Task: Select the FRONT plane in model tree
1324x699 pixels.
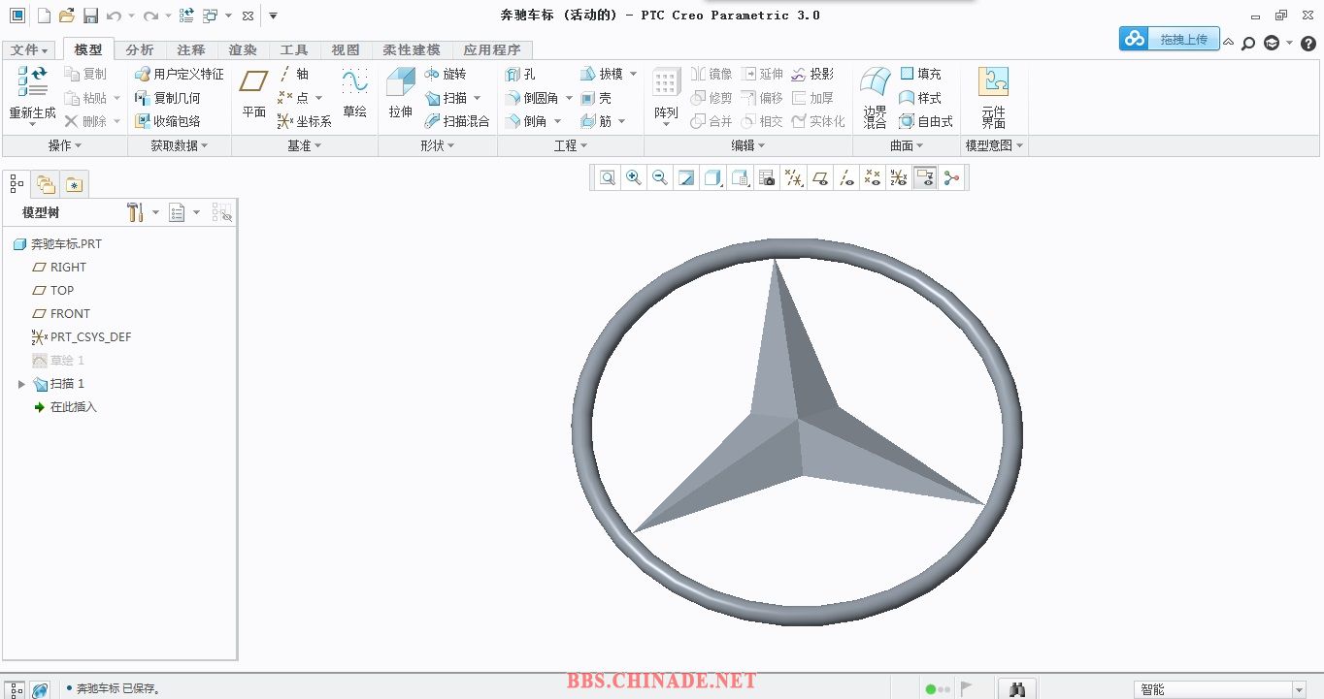Action: point(70,314)
